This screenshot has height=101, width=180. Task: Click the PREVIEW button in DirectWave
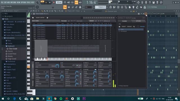coord(142,27)
